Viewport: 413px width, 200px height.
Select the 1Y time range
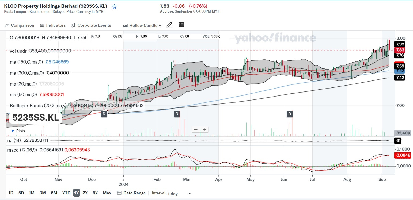pyautogui.click(x=77, y=193)
